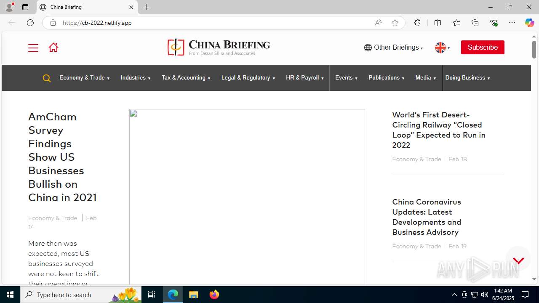Image resolution: width=539 pixels, height=303 pixels.
Task: Click the page vertical scrollbar thumb
Action: click(534, 50)
